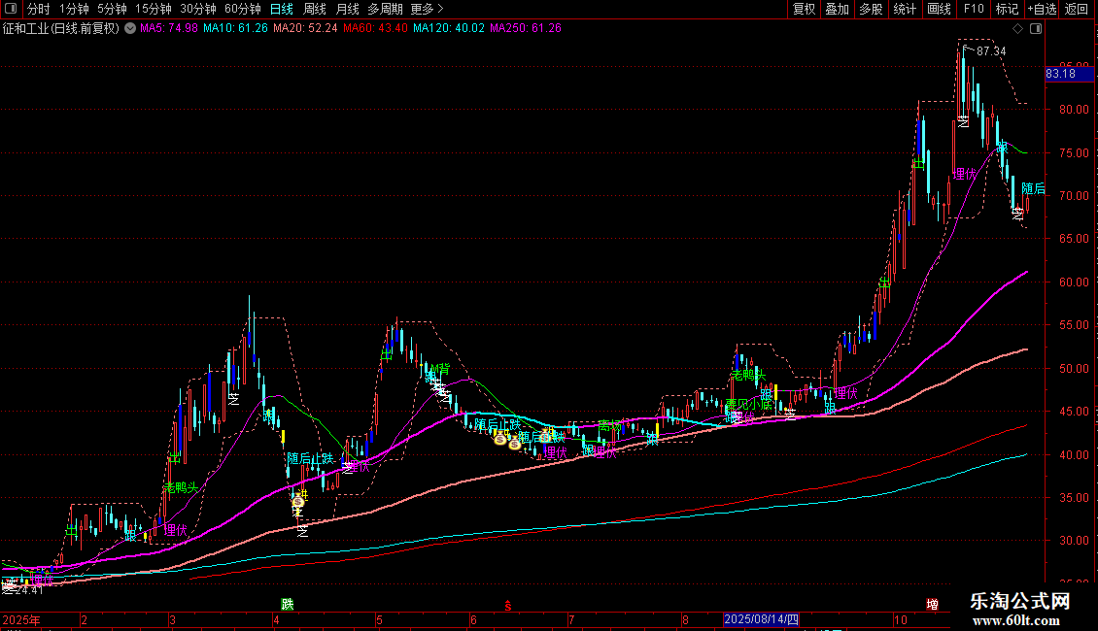Click the diamond marker icon at top right

[x=1017, y=28]
